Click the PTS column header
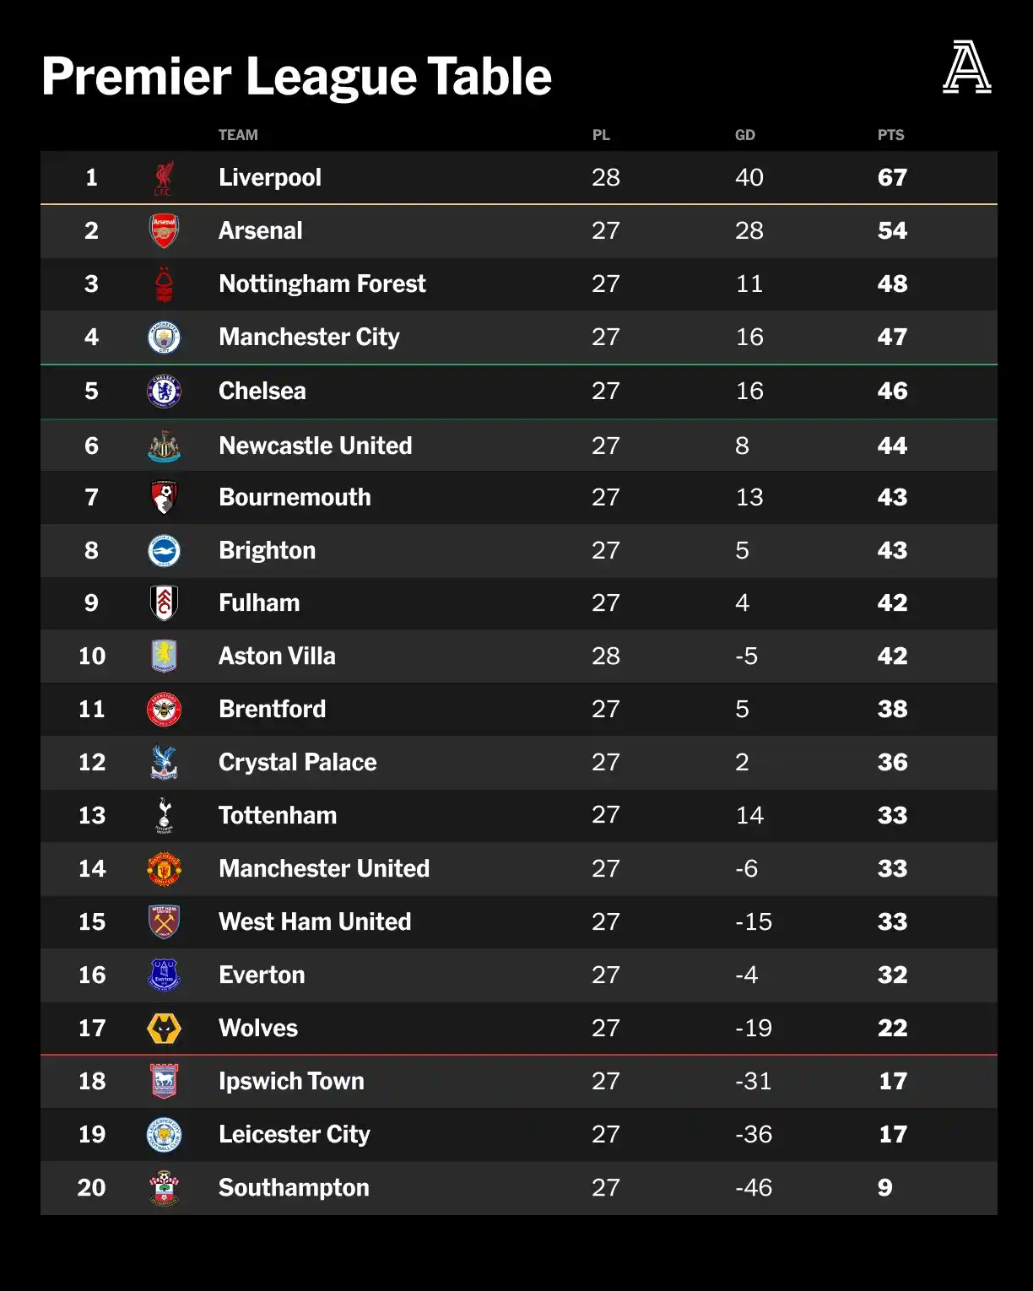This screenshot has height=1291, width=1033. click(x=890, y=135)
